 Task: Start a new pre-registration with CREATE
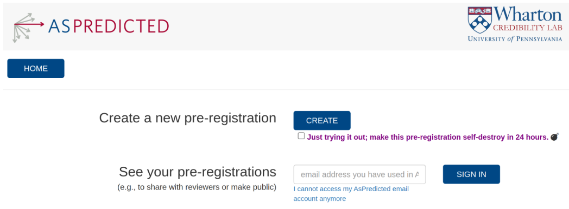[x=322, y=120]
